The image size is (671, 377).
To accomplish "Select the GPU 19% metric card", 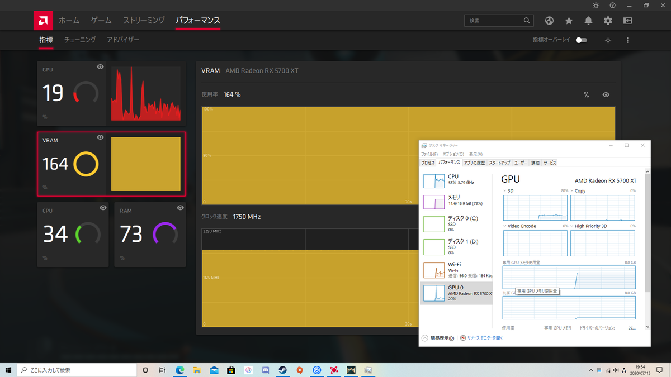I will coord(72,94).
